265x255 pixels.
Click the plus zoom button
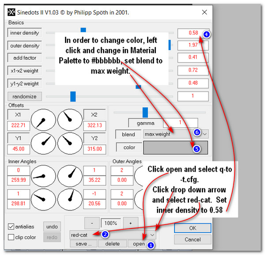click(131, 223)
